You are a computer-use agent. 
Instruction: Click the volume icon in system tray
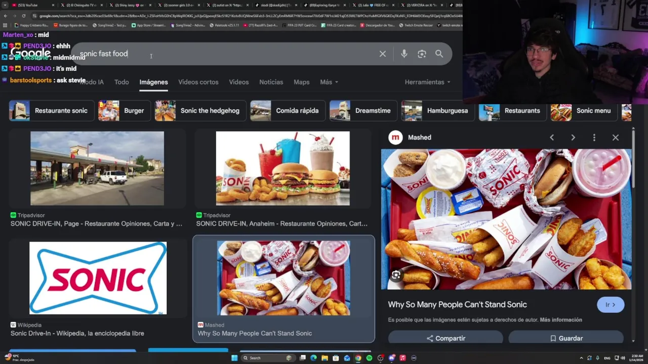[622, 358]
